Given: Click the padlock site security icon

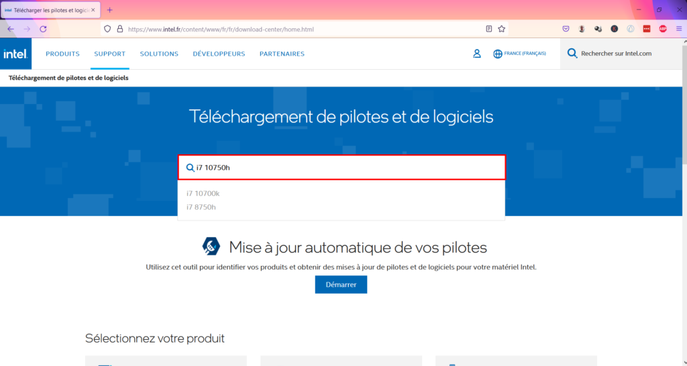Looking at the screenshot, I should [119, 29].
